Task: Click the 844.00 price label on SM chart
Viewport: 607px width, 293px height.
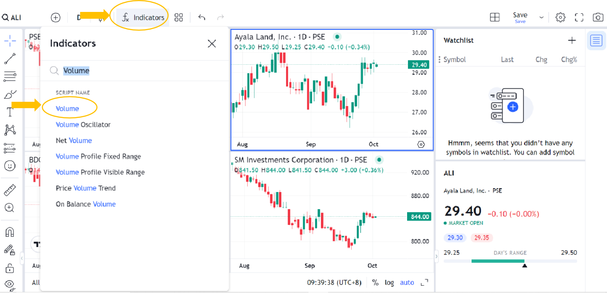Action: [419, 217]
